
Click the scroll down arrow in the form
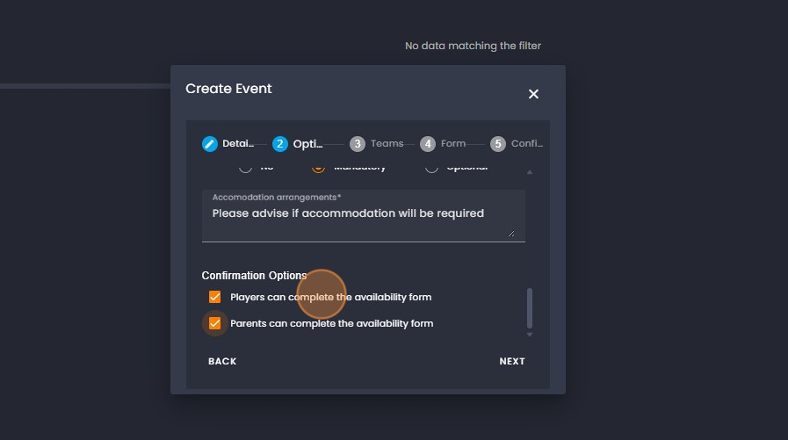[x=529, y=335]
